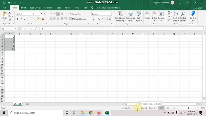Switch to the Page Layout tab
This screenshot has height=116, width=206.
[35, 8]
